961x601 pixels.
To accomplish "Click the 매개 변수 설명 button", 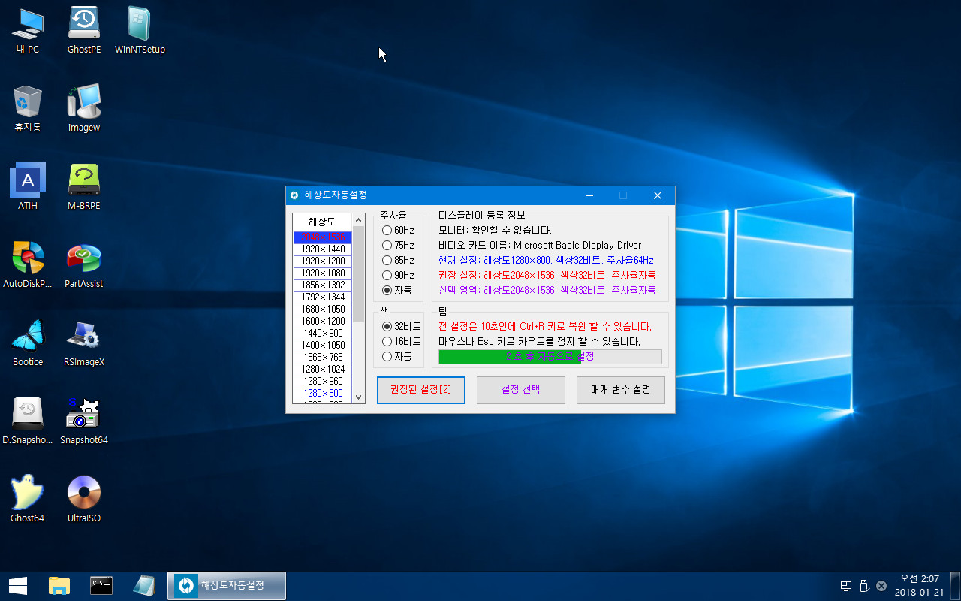I will tap(621, 390).
